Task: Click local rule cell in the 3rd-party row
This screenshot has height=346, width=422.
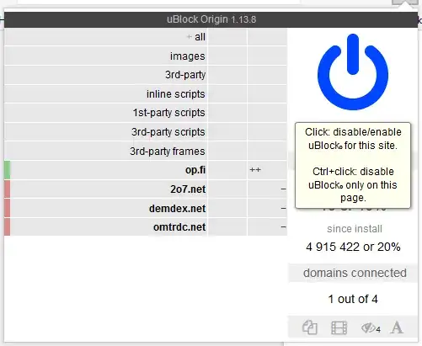Action: tap(267, 75)
